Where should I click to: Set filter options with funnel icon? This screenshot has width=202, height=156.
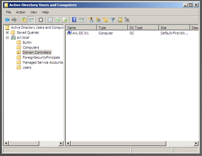tap(113, 20)
